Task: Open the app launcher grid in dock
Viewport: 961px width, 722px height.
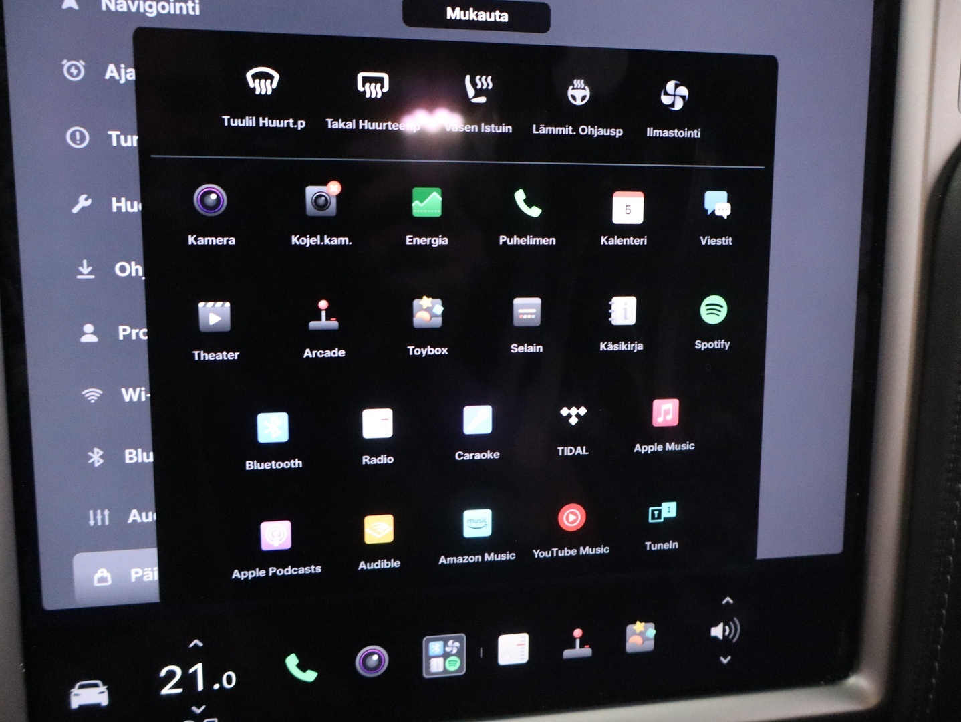Action: pyautogui.click(x=444, y=655)
